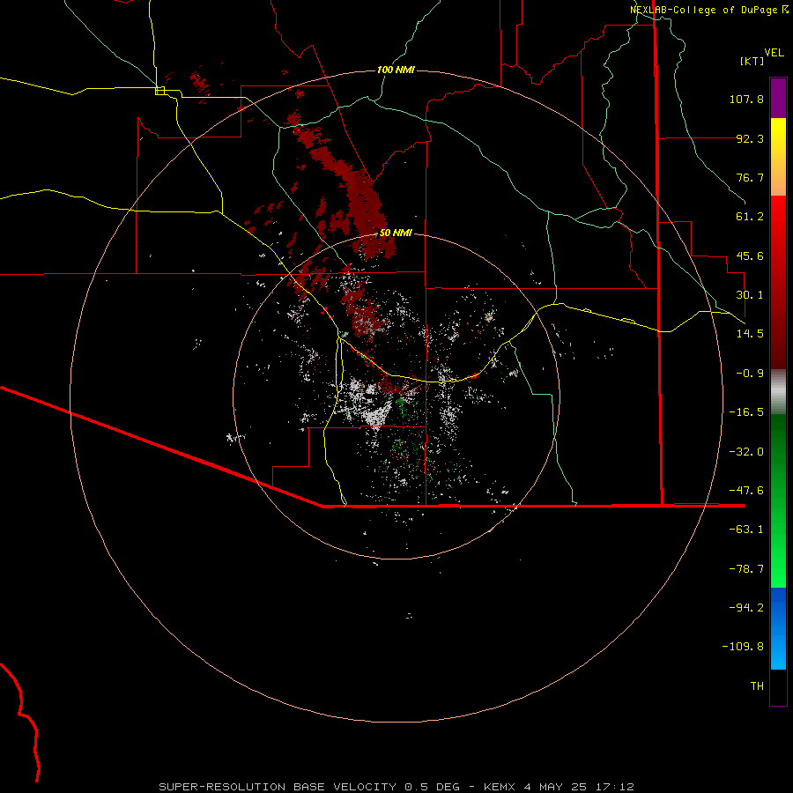Click the 30.1 value on velocity scale
This screenshot has width=793, height=793.
750,295
